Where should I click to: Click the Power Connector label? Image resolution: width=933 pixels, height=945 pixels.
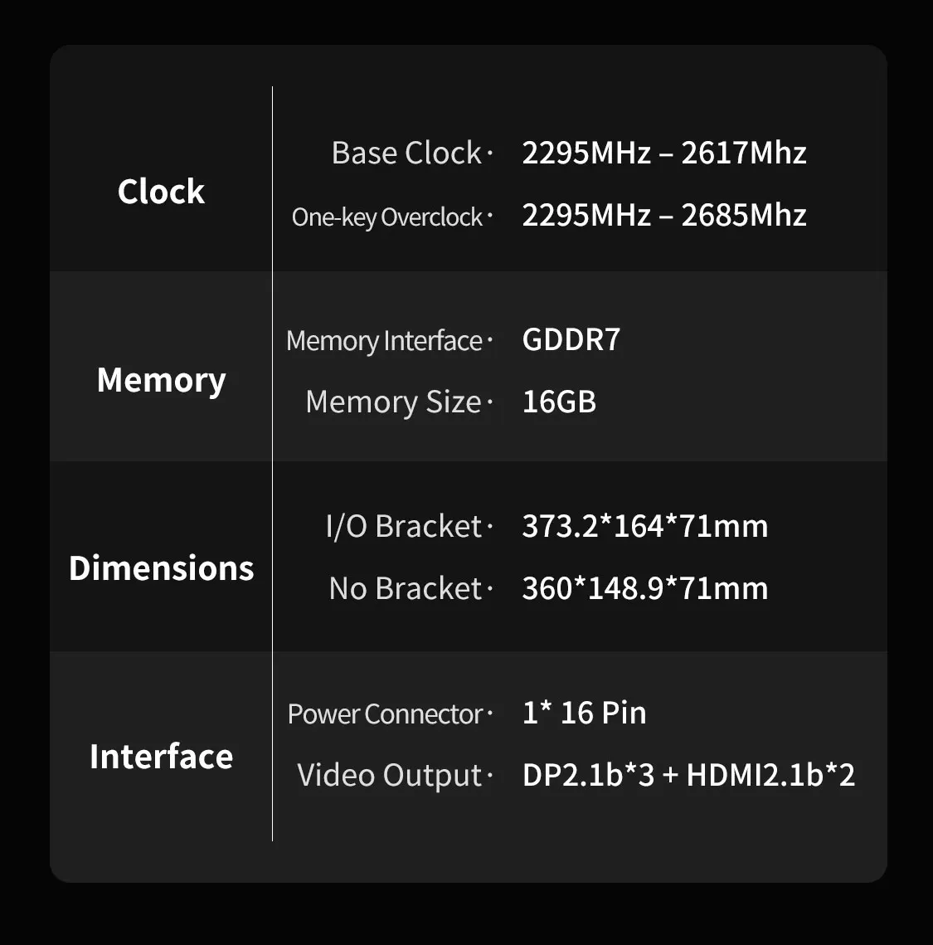pos(385,714)
